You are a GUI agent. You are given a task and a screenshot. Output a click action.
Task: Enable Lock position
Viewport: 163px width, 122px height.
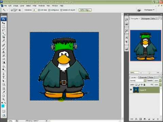142,85
